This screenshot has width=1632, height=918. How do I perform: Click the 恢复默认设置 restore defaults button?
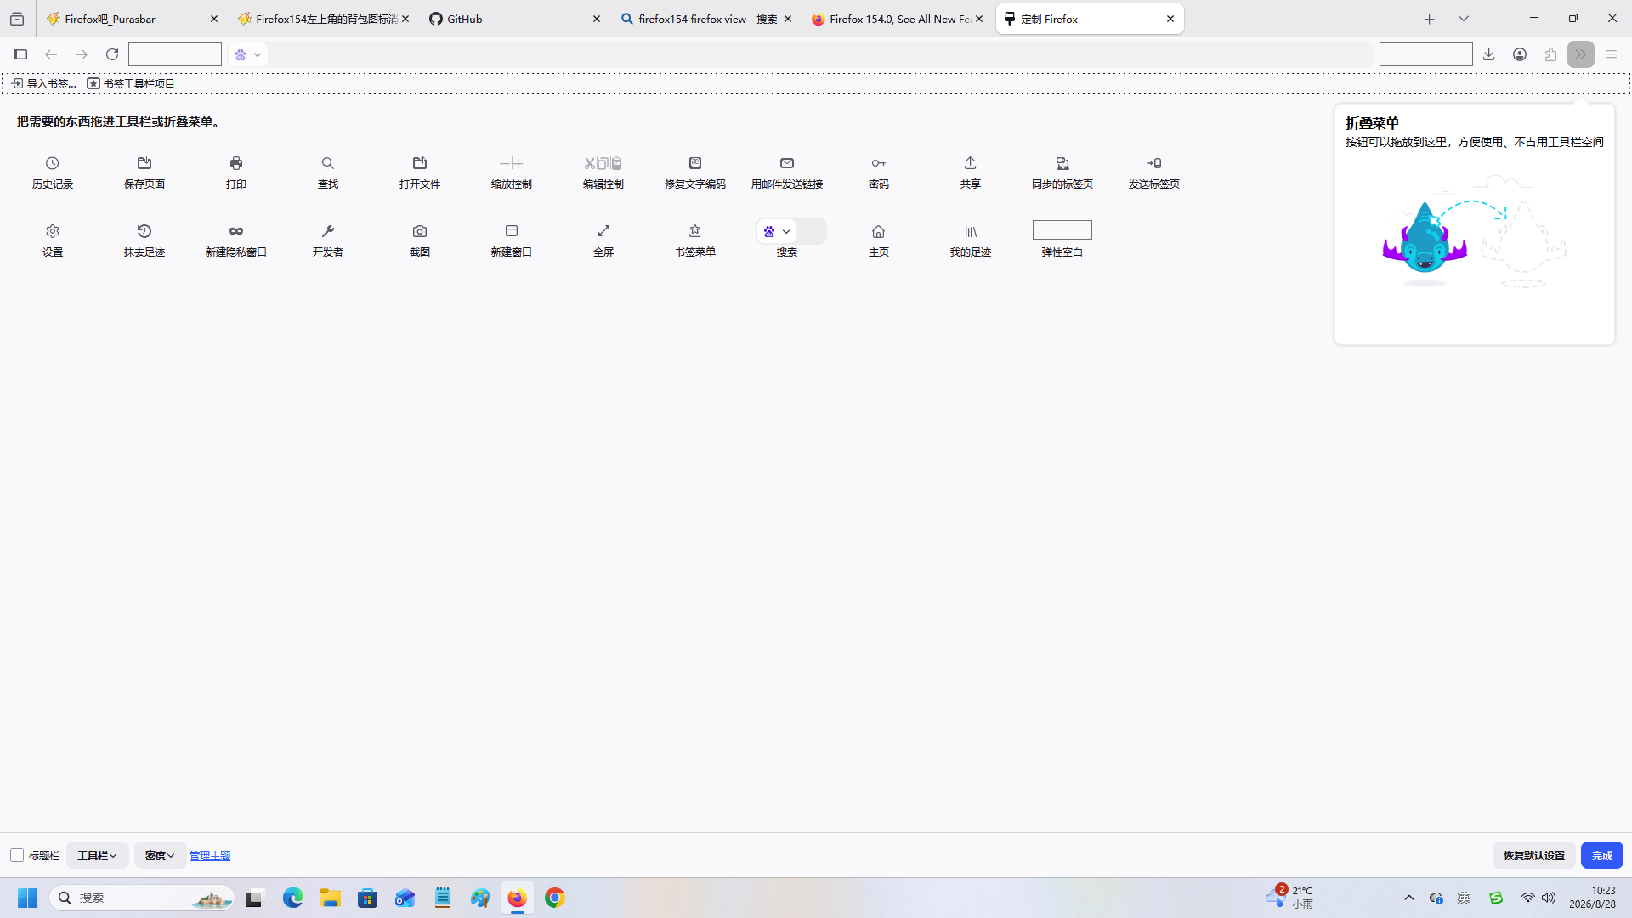pyautogui.click(x=1534, y=855)
